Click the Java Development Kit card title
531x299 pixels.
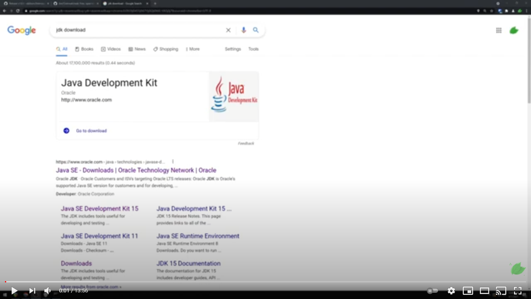pos(109,83)
